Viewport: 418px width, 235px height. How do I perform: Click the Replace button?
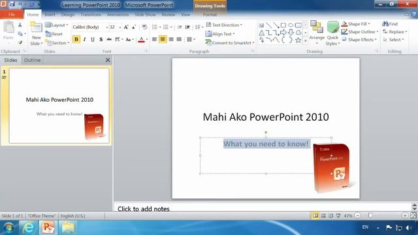394,32
